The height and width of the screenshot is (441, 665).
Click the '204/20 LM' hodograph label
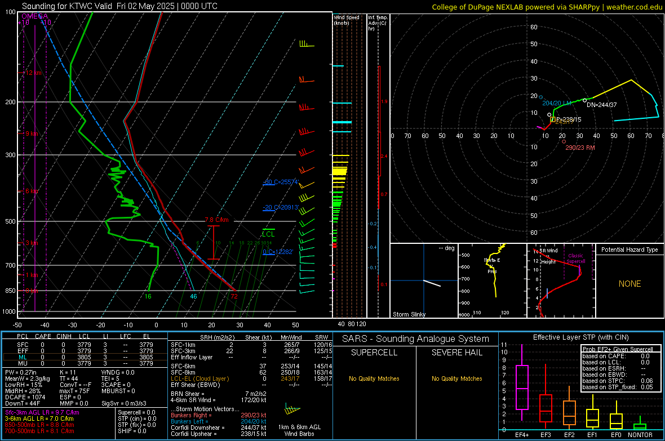click(x=557, y=103)
